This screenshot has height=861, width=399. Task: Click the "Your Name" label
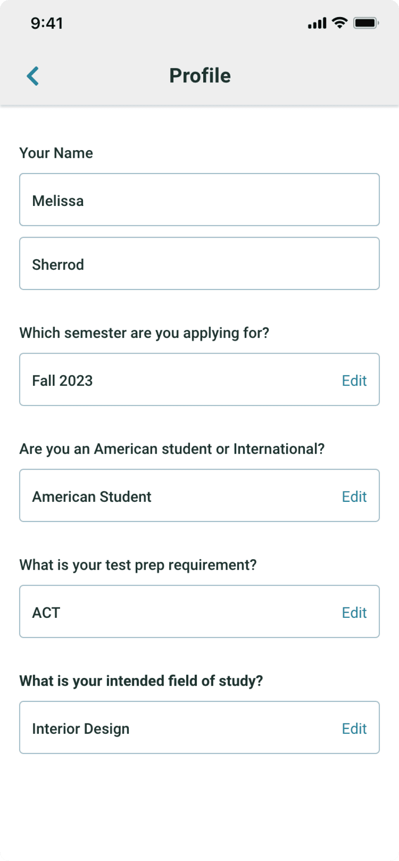pyautogui.click(x=56, y=153)
